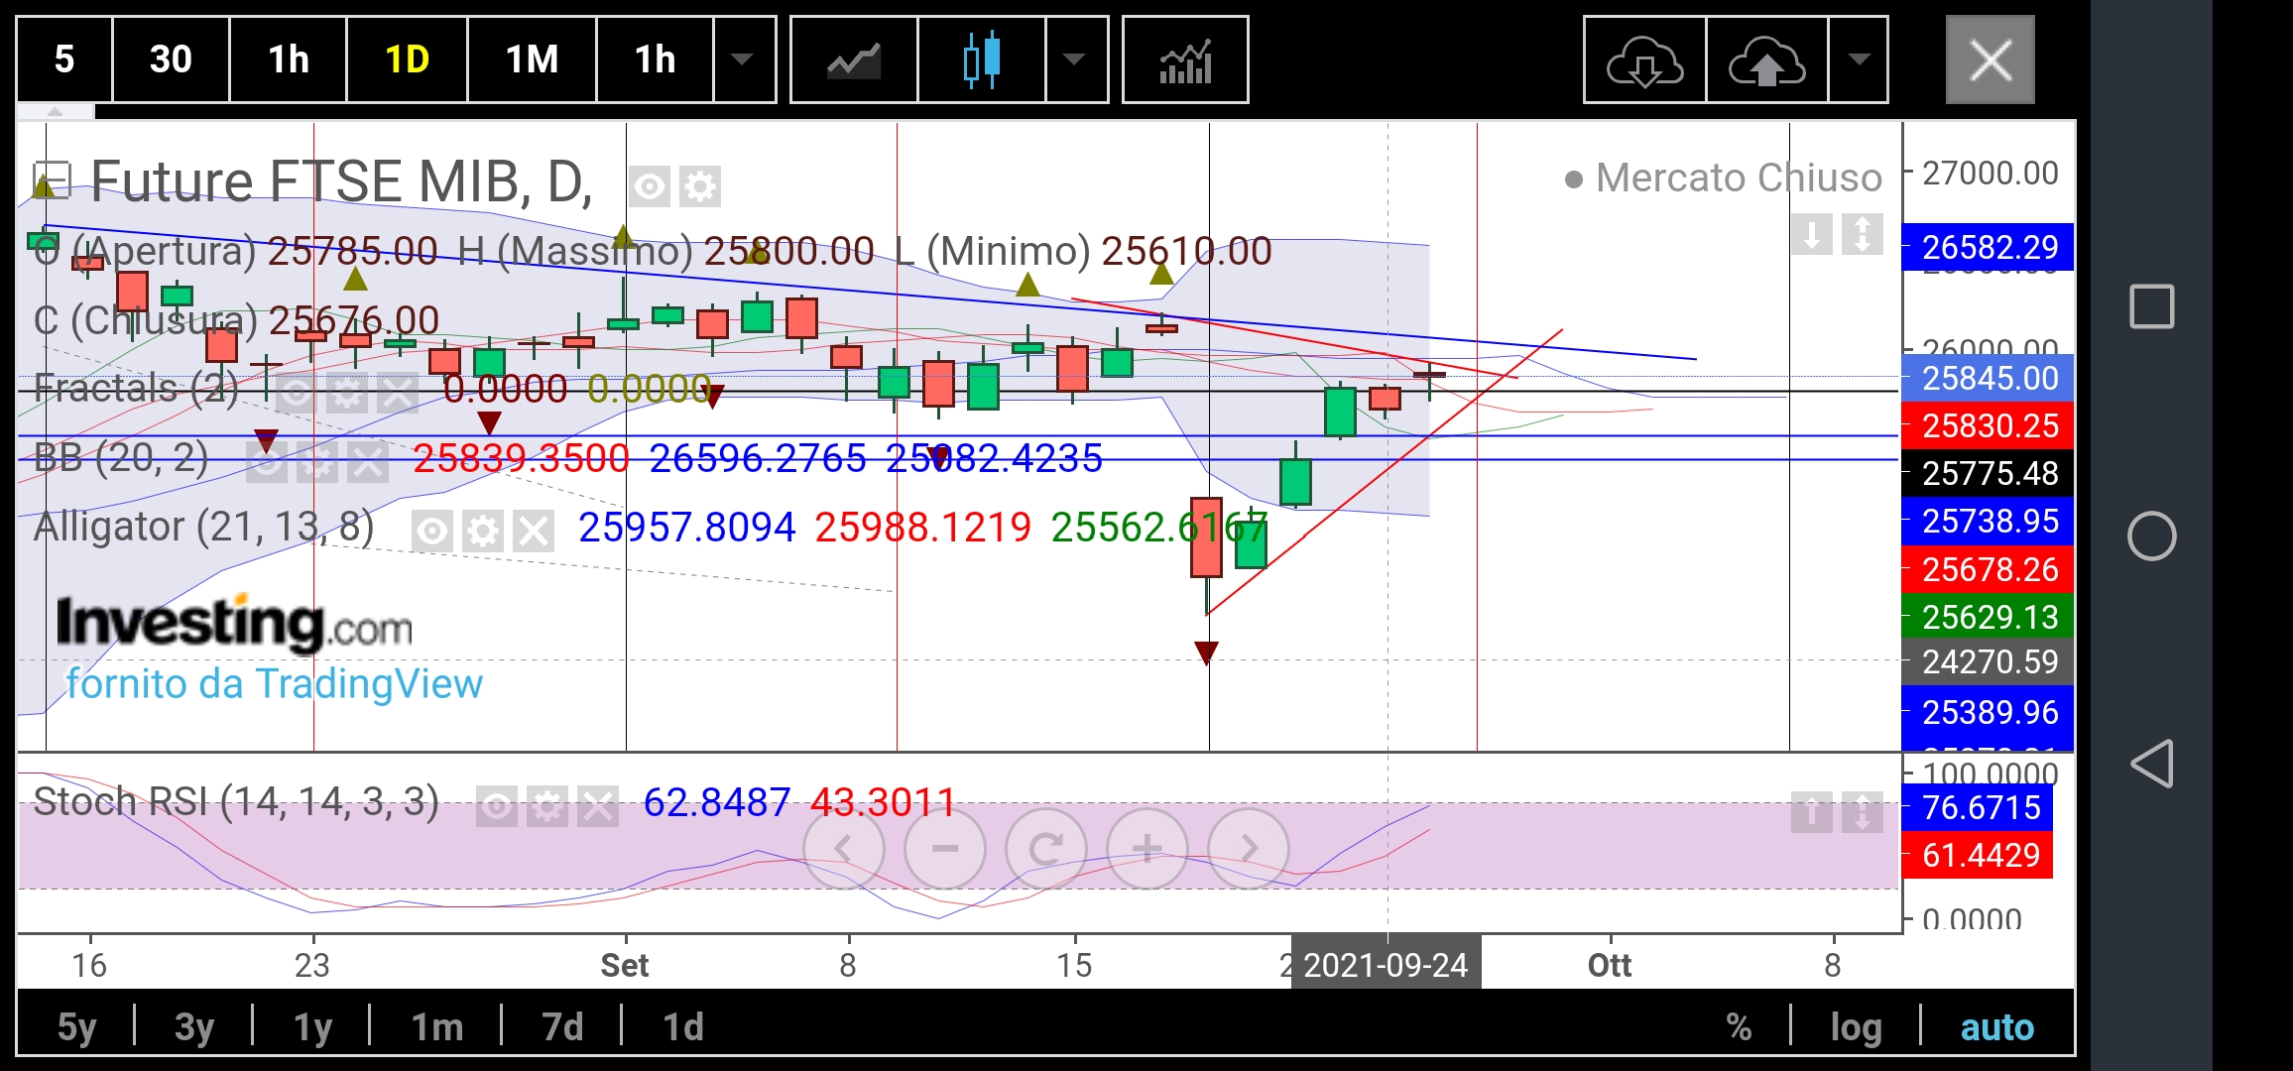
Task: Collapse the toolbar with small up arrow
Action: (56, 112)
